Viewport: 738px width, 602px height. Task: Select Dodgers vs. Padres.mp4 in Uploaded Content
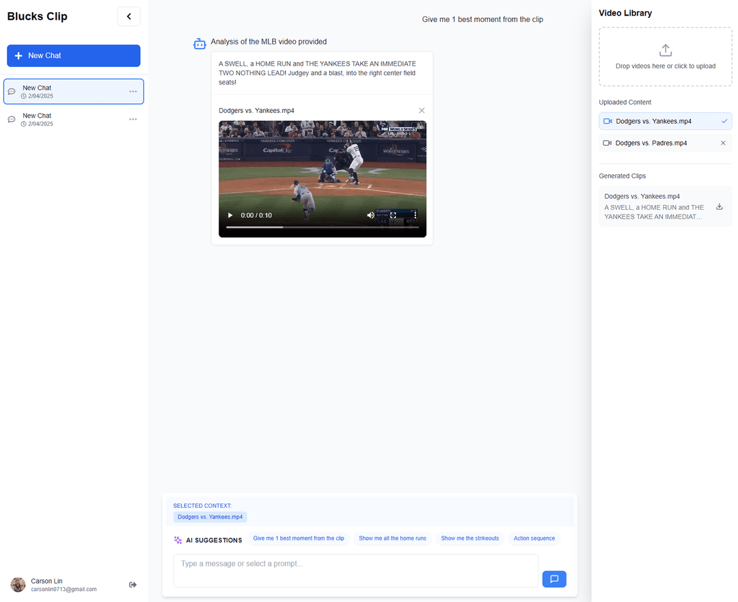pos(666,143)
